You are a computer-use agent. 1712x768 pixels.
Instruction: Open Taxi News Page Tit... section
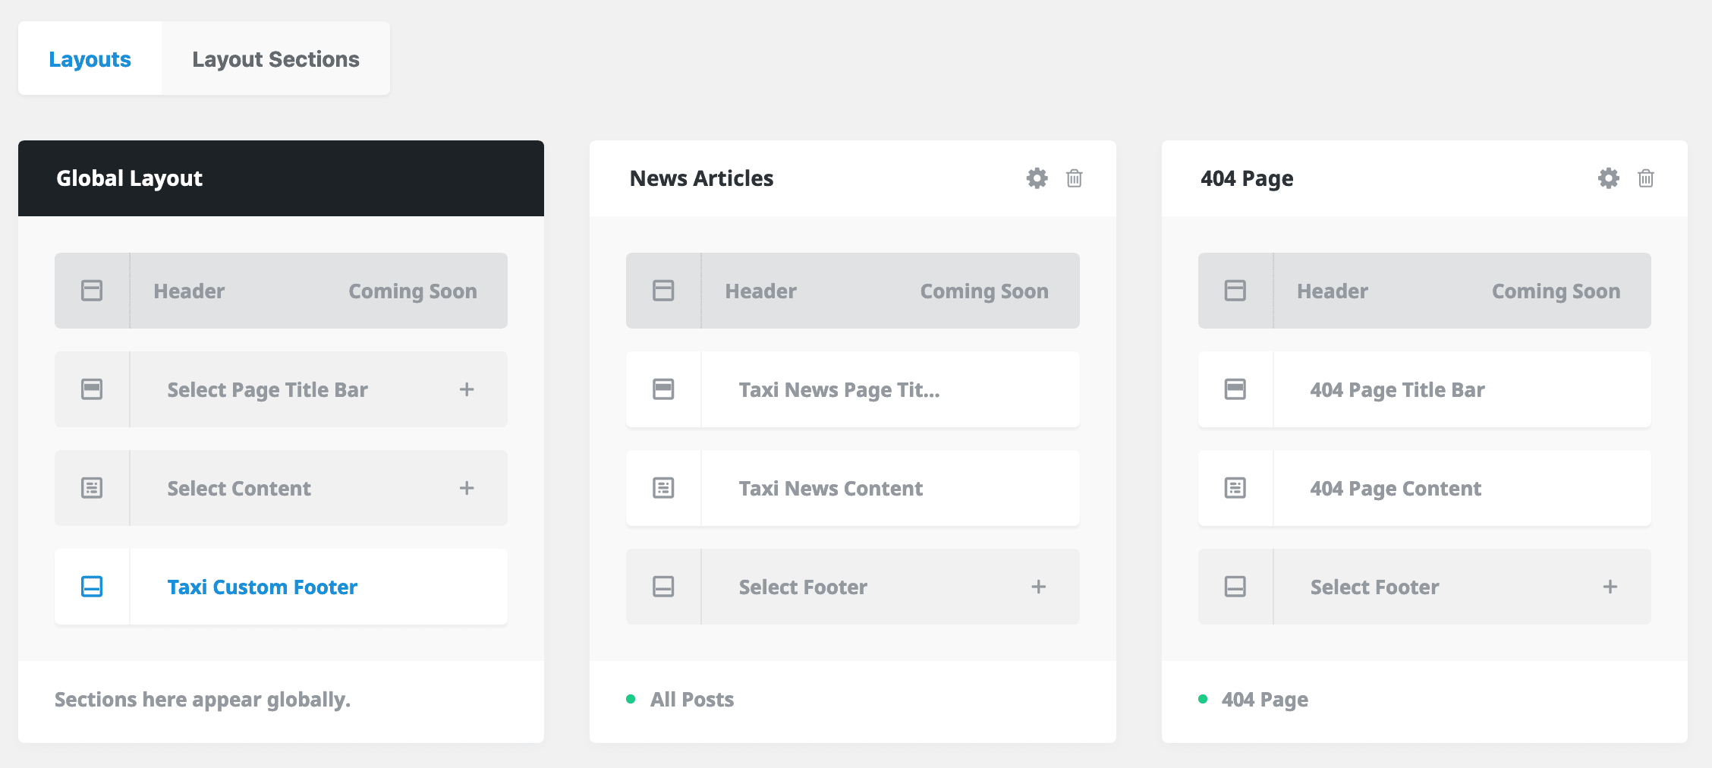pos(852,389)
